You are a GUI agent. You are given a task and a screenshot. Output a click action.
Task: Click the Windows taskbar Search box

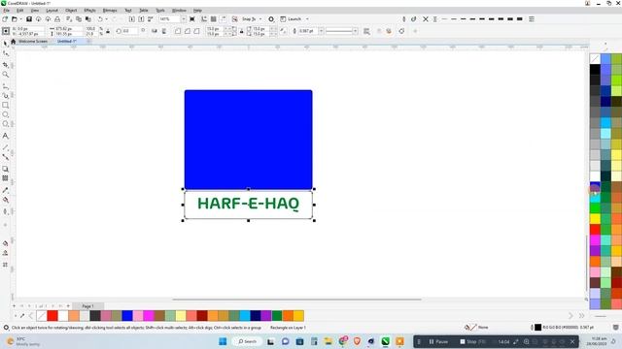[x=247, y=341]
